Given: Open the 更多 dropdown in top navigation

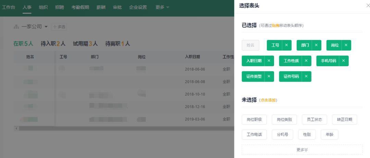Looking at the screenshot, I should pos(162,8).
